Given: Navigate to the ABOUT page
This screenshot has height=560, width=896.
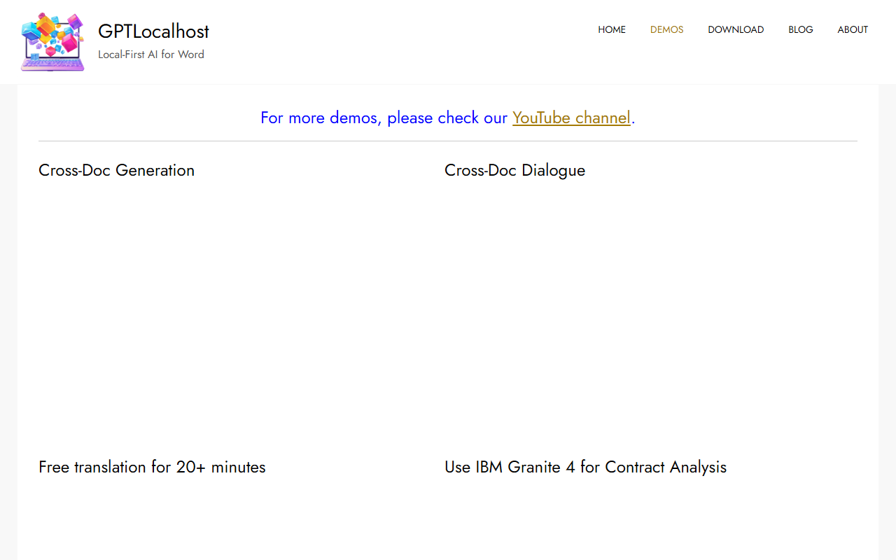Looking at the screenshot, I should (x=853, y=29).
